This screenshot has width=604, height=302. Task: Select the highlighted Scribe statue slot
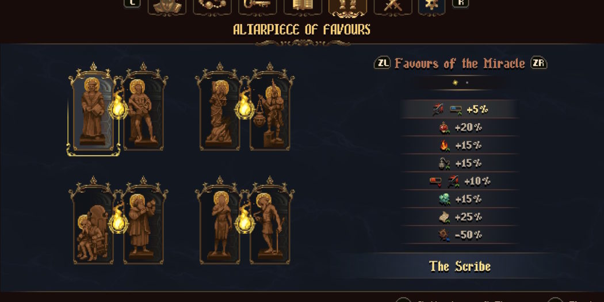coord(93,111)
